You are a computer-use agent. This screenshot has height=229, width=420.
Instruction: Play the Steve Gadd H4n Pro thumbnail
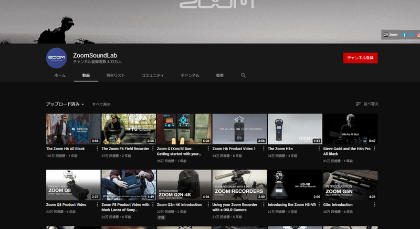tap(350, 129)
